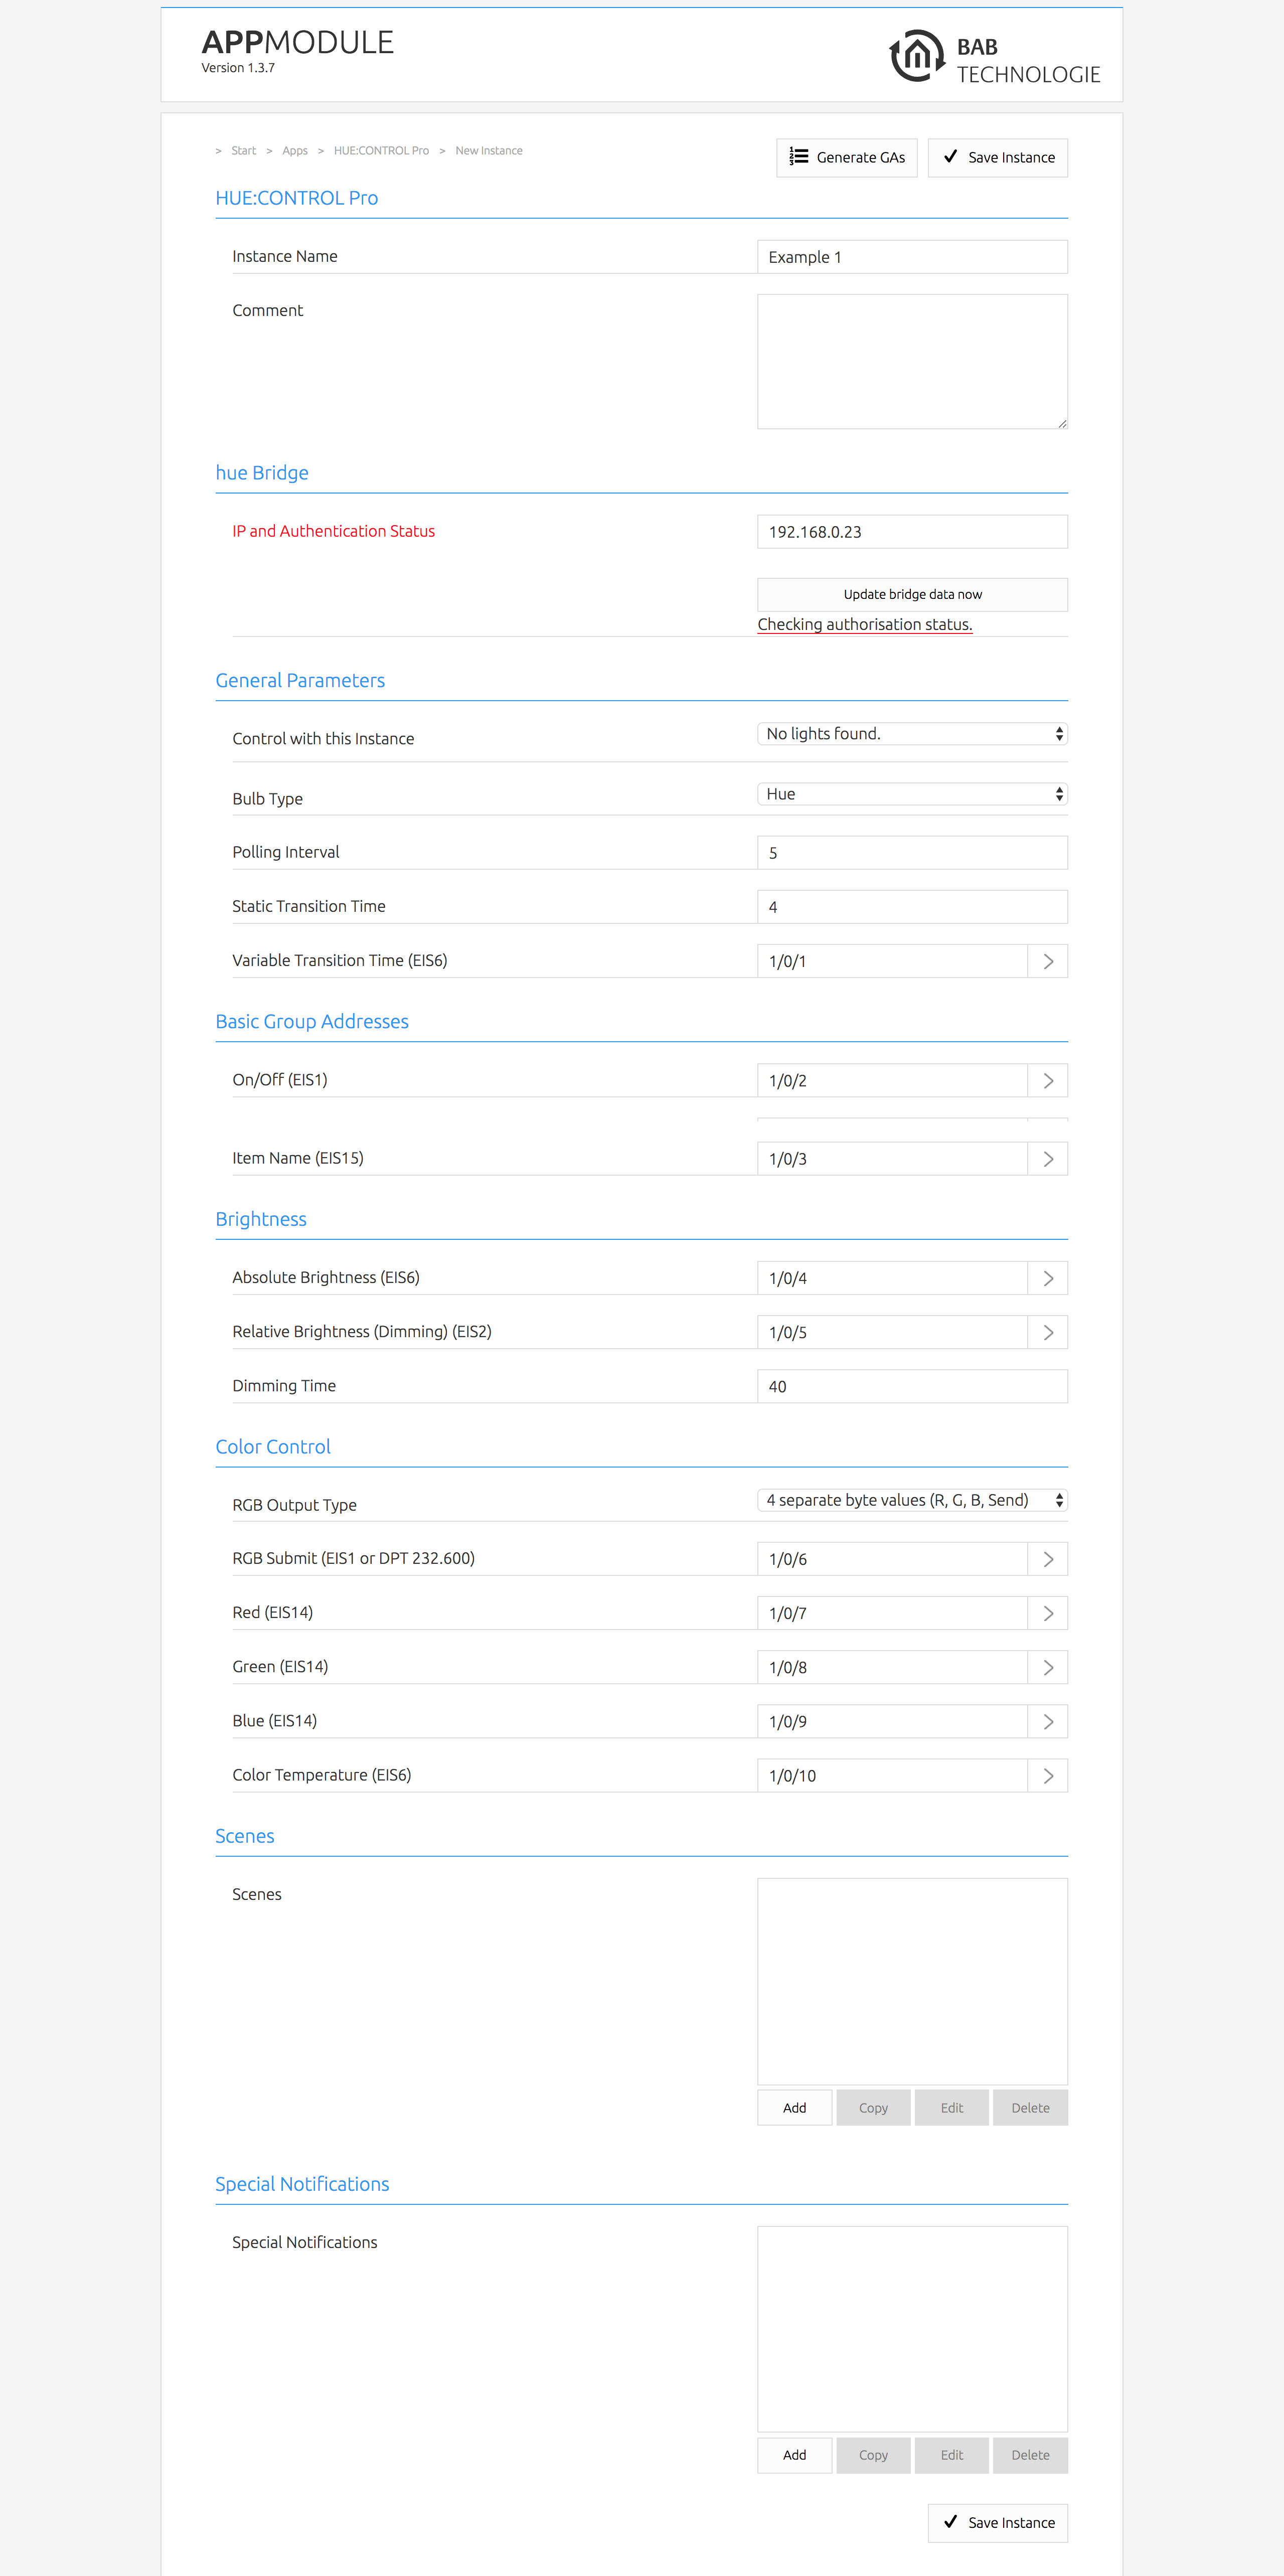Focus the Polling Interval input field

(912, 853)
